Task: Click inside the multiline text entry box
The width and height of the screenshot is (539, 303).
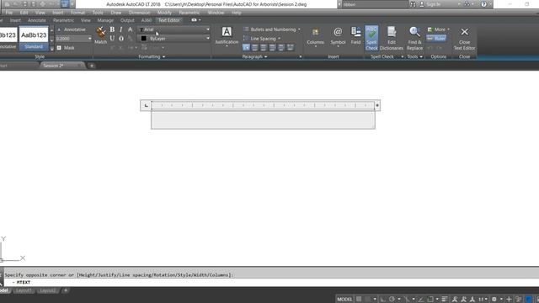Action: (x=263, y=120)
